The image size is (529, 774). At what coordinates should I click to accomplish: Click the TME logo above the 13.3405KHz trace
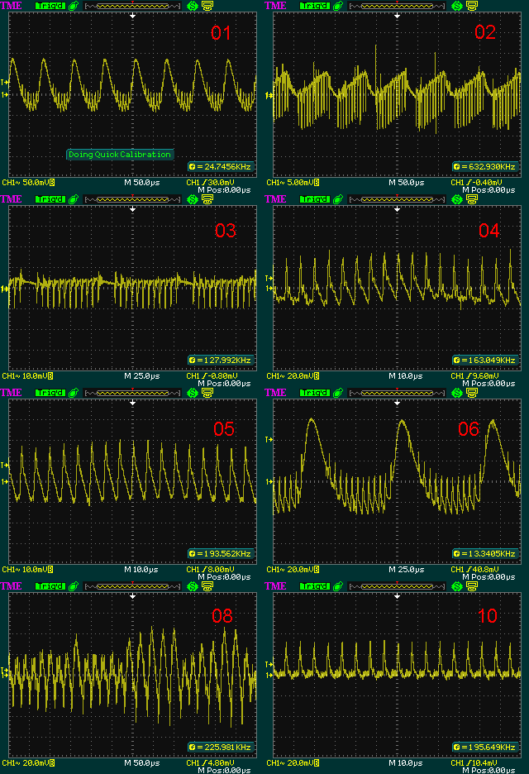(275, 393)
